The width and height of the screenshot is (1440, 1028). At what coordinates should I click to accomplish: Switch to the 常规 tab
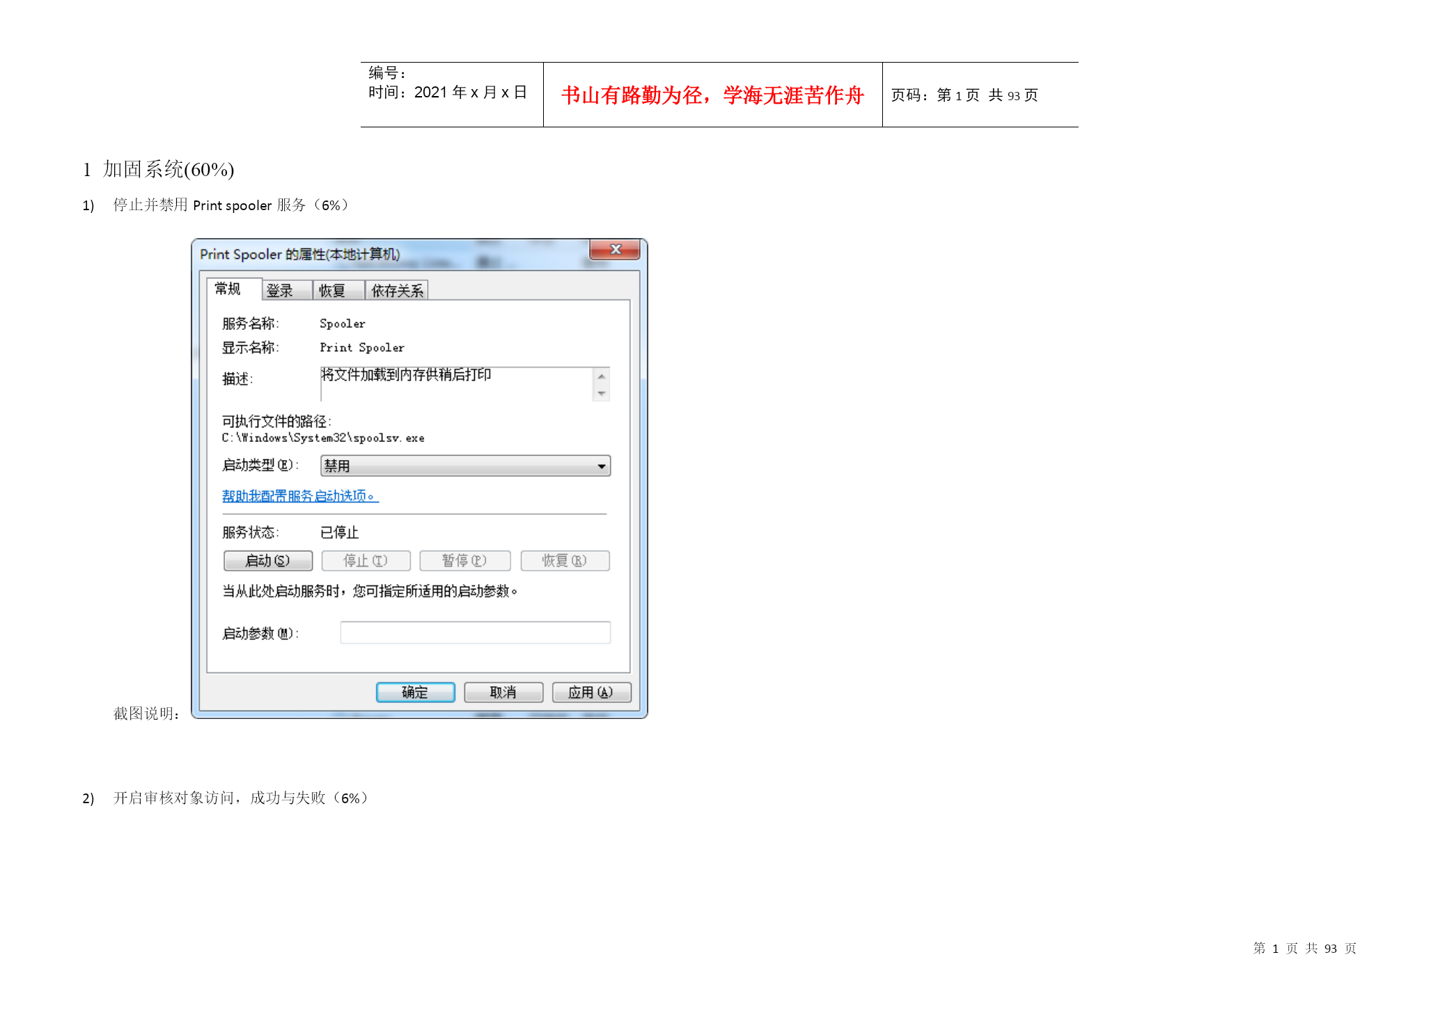[233, 289]
